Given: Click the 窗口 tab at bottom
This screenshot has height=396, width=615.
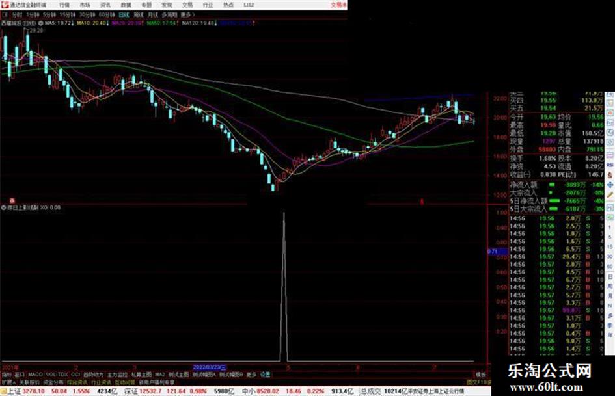Looking at the screenshot, I should coord(20,375).
